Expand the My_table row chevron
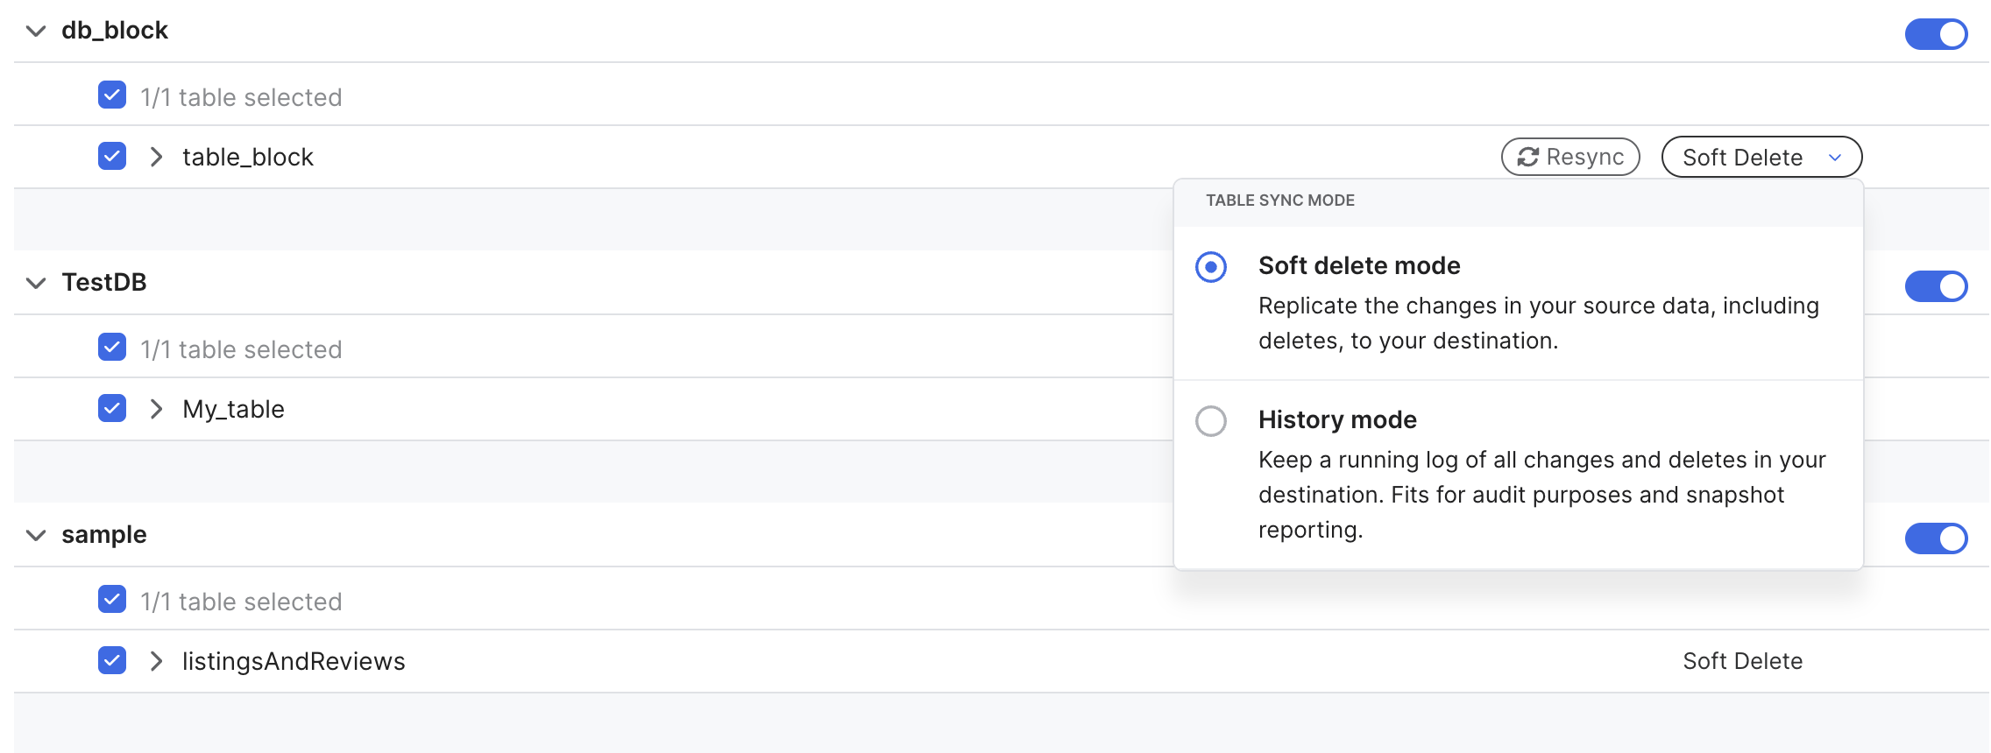 (156, 409)
